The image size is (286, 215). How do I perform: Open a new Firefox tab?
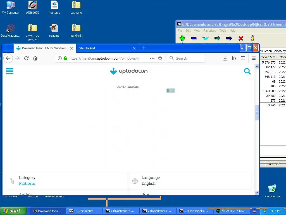(144, 48)
